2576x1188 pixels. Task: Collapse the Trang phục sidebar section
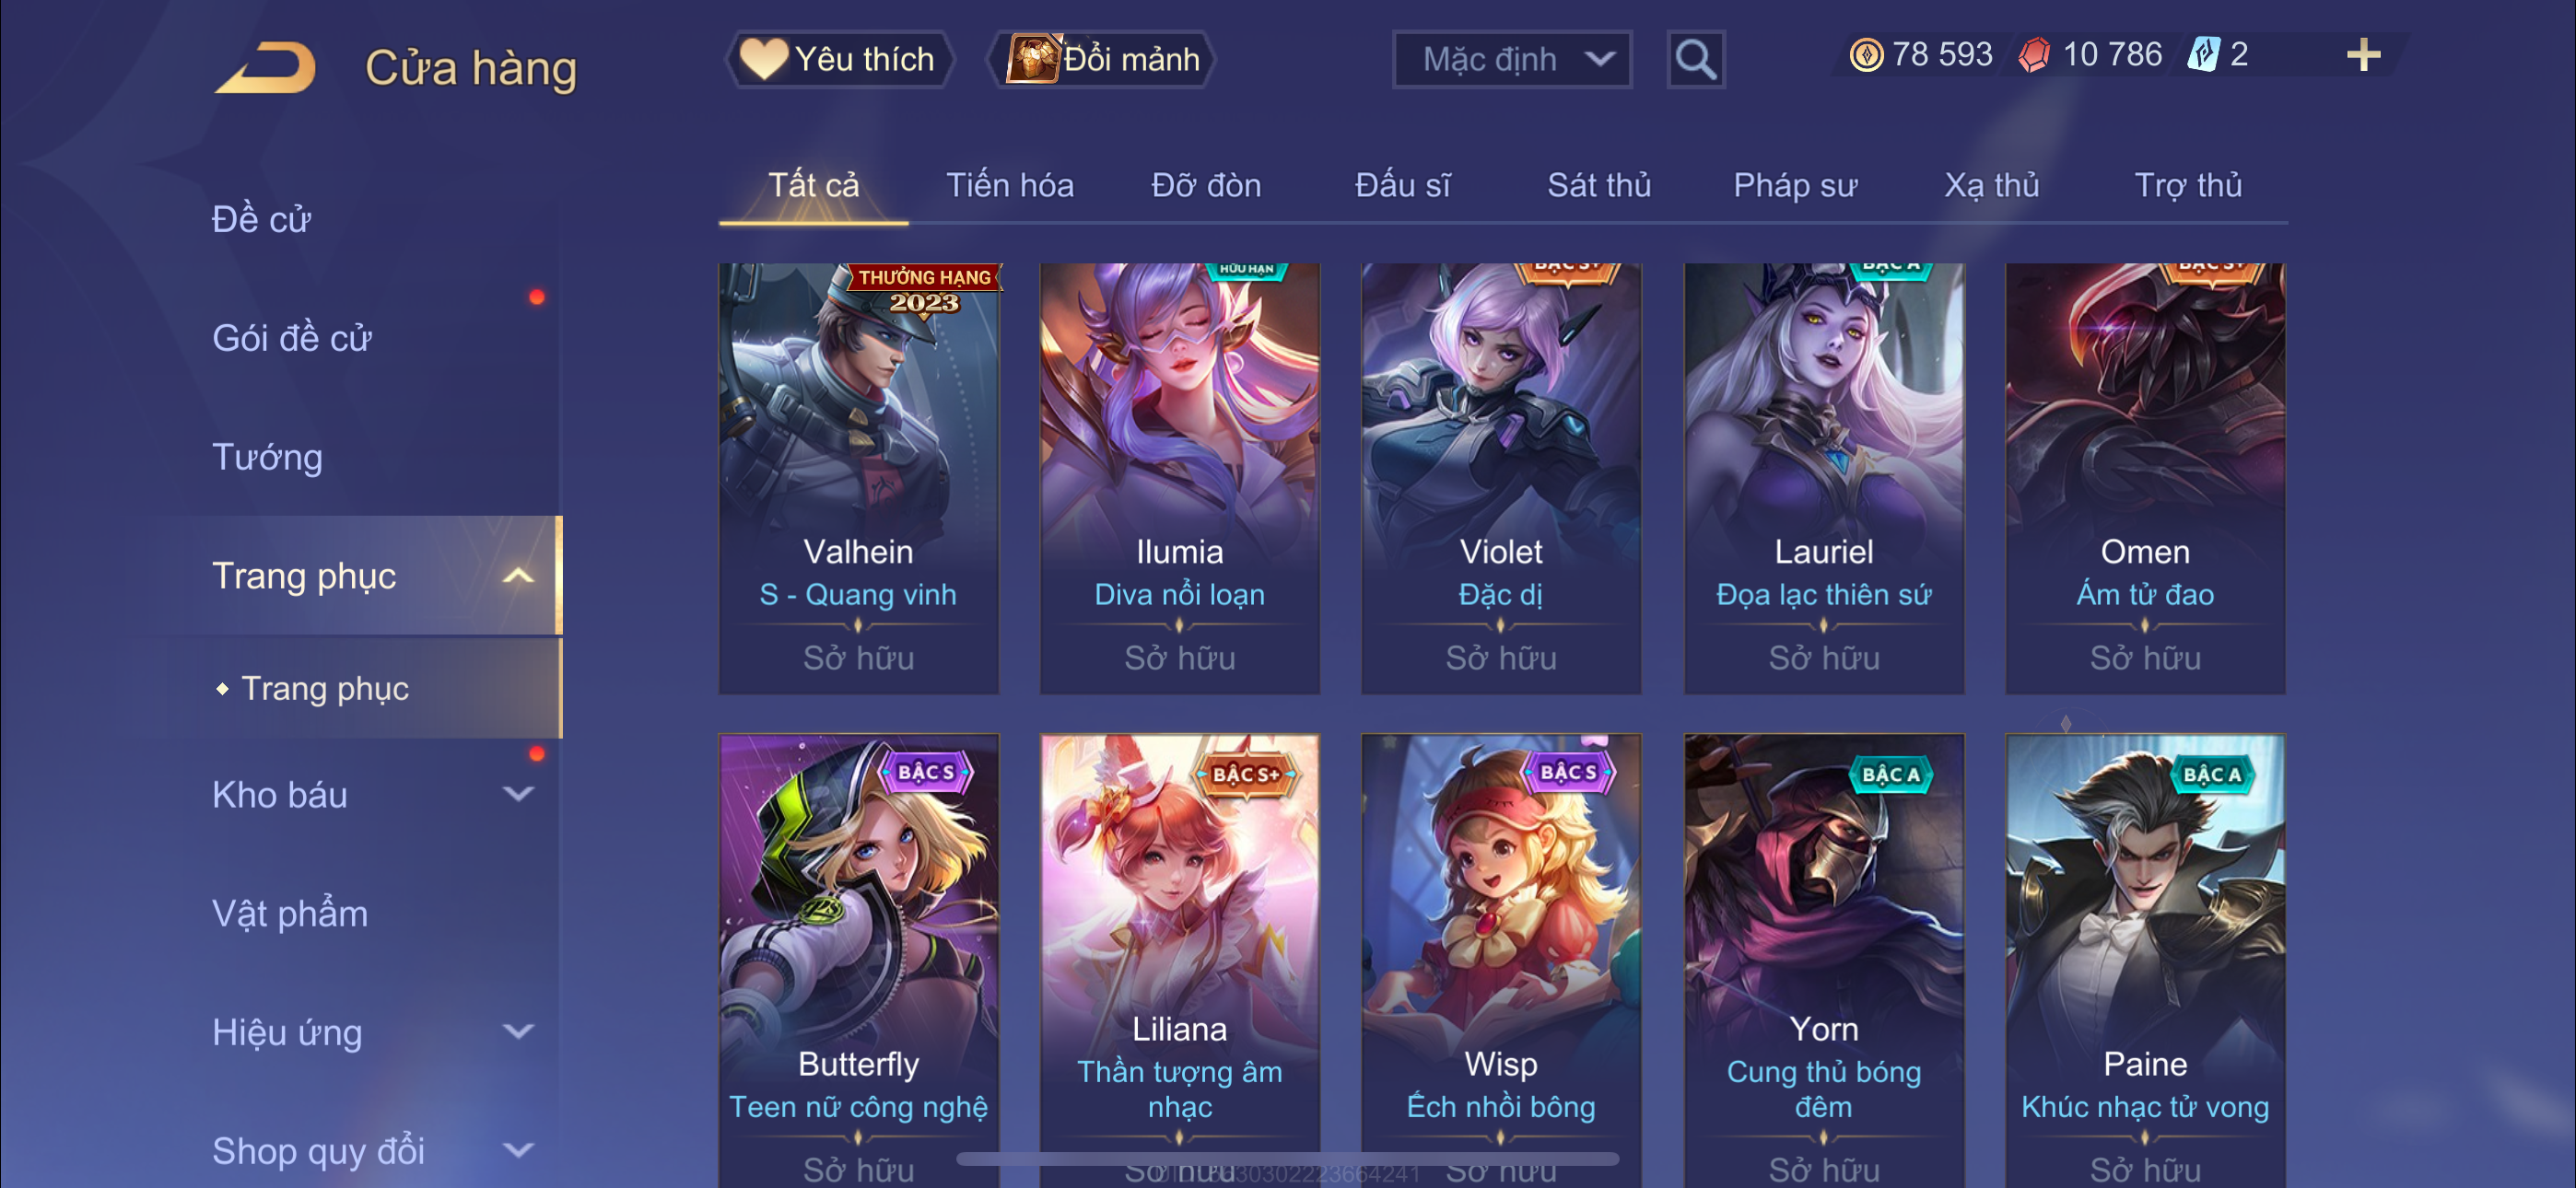[518, 576]
